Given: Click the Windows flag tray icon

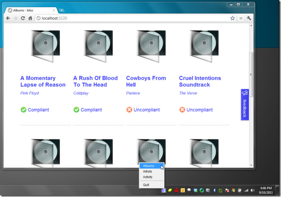Looking at the screenshot, I should [233, 190].
